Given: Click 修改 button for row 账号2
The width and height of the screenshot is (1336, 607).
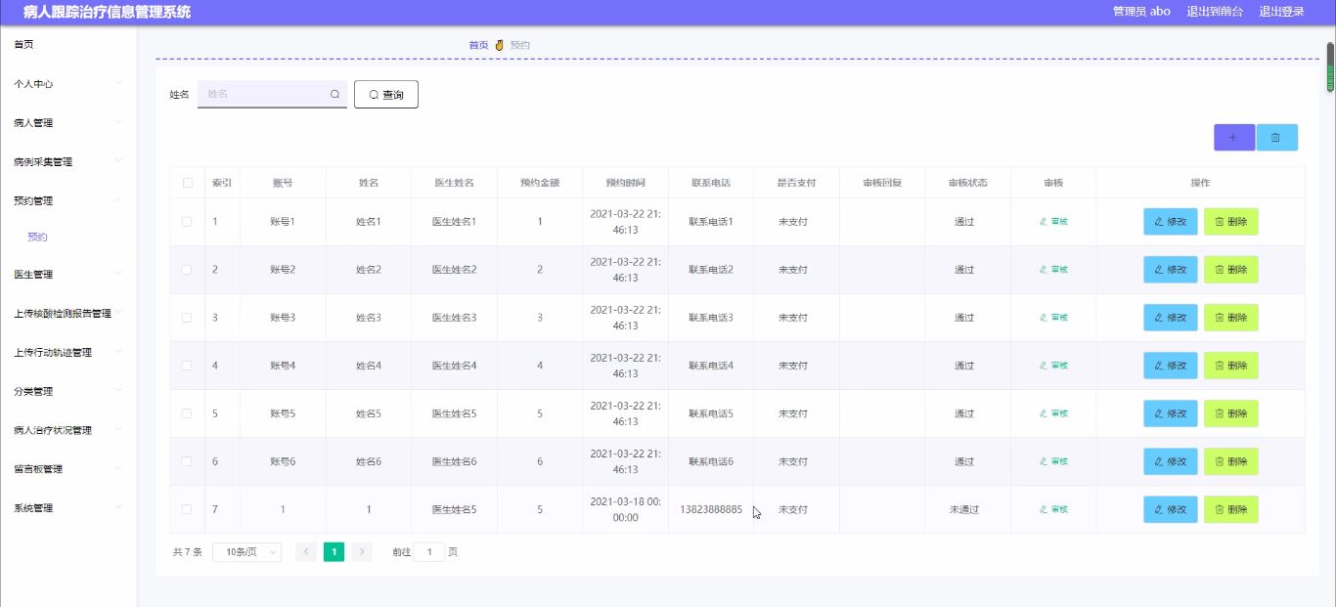Looking at the screenshot, I should (x=1171, y=270).
